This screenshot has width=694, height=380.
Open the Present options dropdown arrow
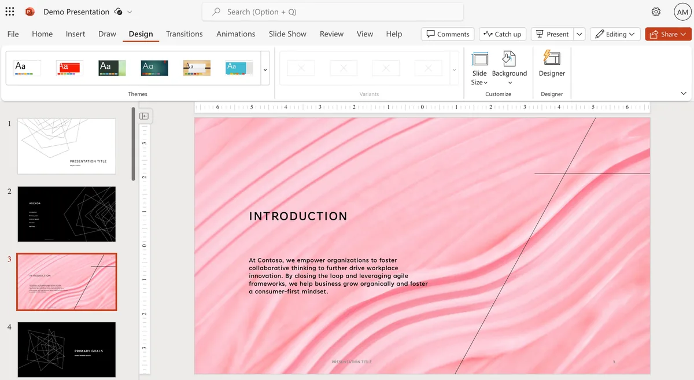coord(580,34)
